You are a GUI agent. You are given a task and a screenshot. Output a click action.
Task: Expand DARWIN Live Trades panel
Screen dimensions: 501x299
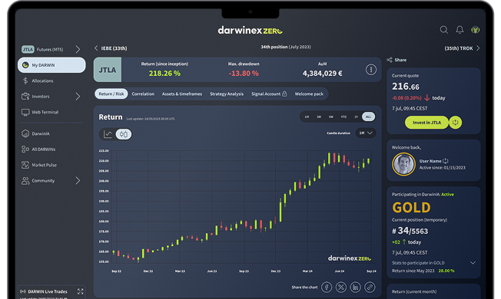pos(80,291)
